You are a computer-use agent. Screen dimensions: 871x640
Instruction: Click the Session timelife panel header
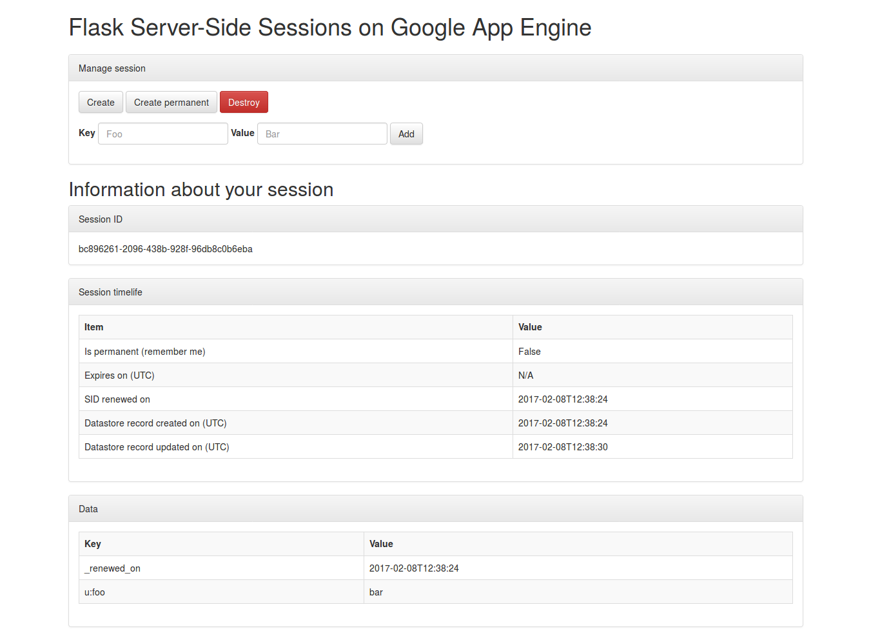(x=436, y=292)
